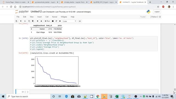176x99 pixels.
Task: Rename notebook by clicking Untitled12 title
Action: [x=36, y=12]
